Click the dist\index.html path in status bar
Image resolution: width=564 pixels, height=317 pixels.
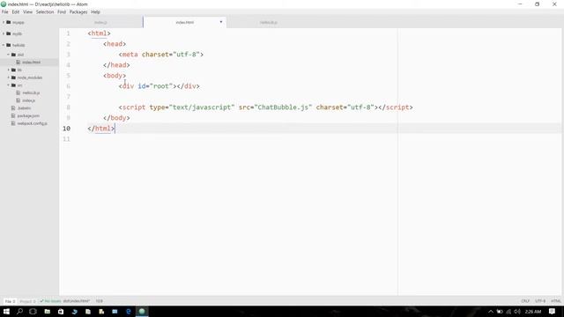(77, 301)
